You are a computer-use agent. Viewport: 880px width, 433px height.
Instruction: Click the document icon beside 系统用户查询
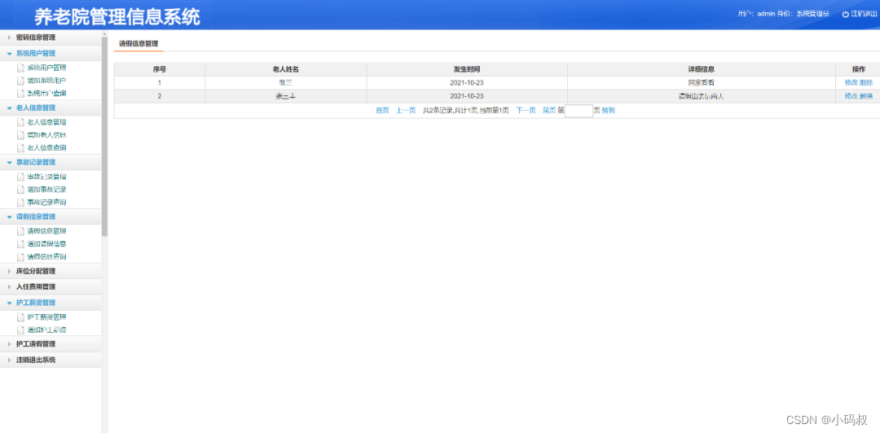point(21,93)
